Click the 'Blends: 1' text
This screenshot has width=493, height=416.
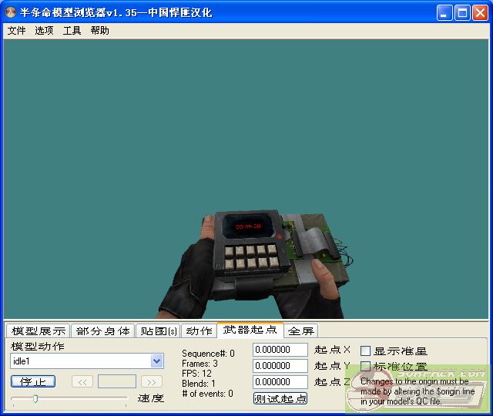pos(199,384)
